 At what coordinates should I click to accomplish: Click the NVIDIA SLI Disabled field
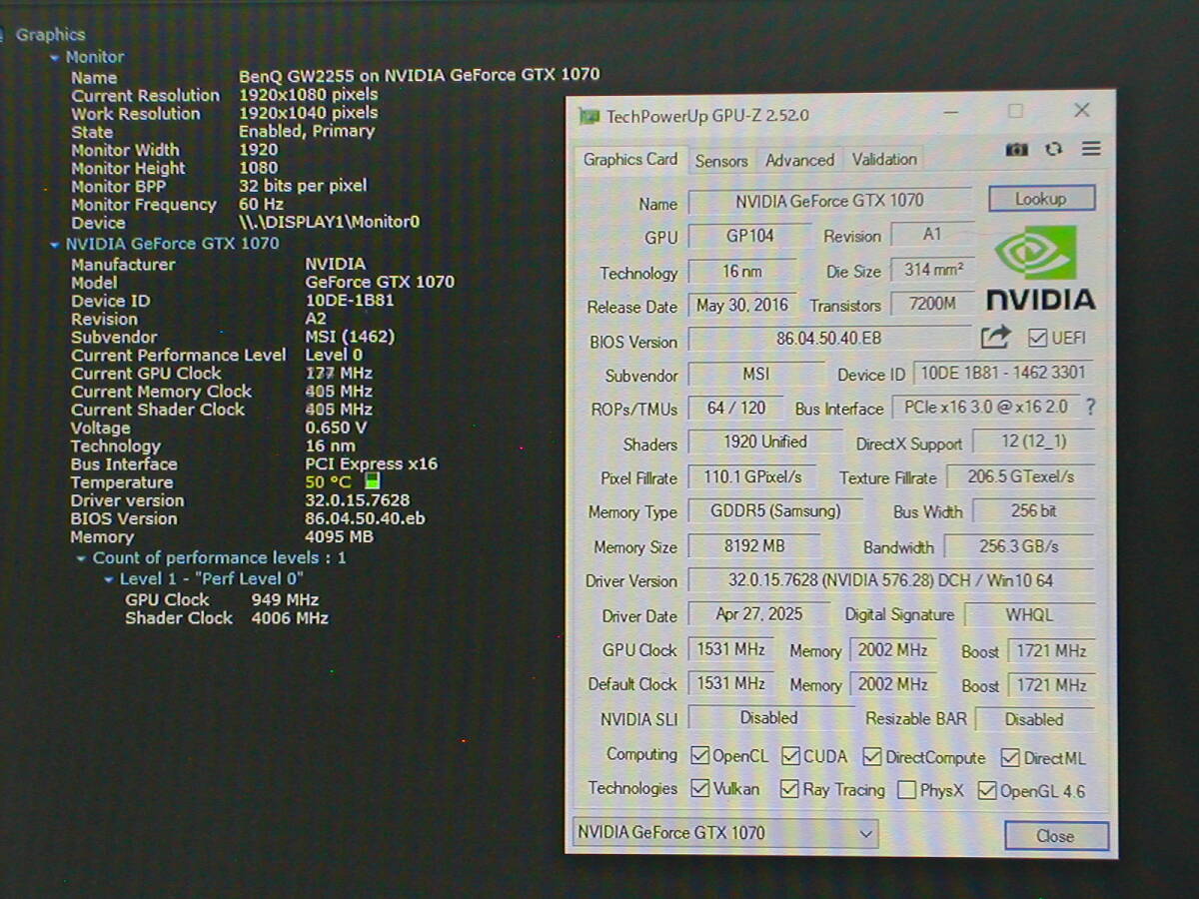pos(769,718)
